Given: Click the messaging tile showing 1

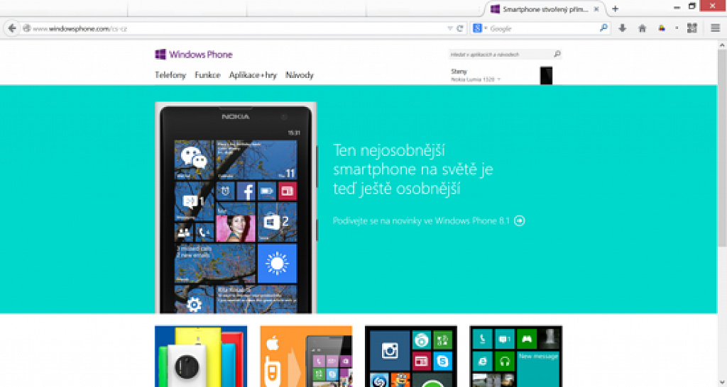Looking at the screenshot, I should (x=194, y=201).
